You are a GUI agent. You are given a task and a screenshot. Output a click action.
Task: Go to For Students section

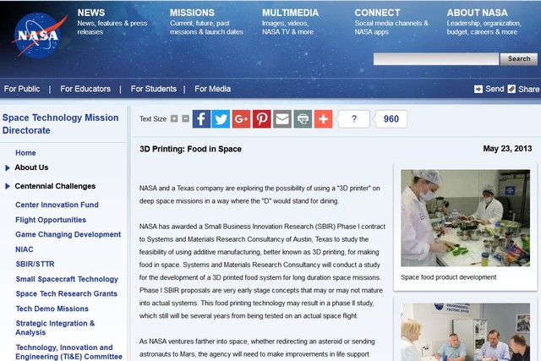pyautogui.click(x=154, y=89)
